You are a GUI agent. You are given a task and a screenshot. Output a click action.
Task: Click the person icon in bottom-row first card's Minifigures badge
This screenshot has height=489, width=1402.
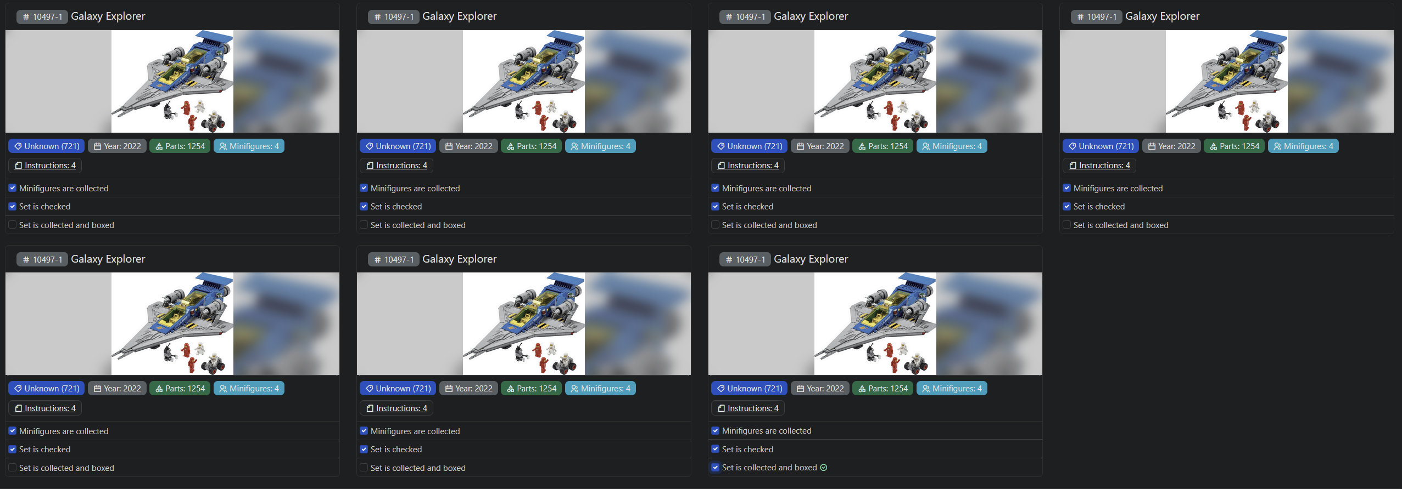point(223,389)
